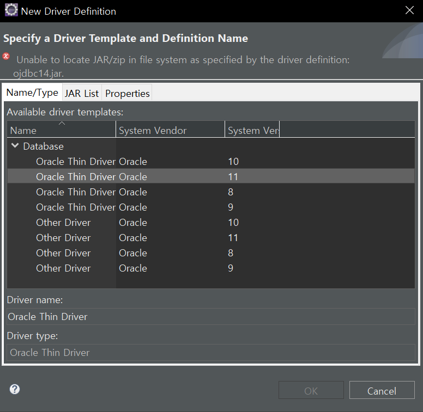Sort by the System Version column header
Viewport: 423px width, 412px height.
point(252,129)
